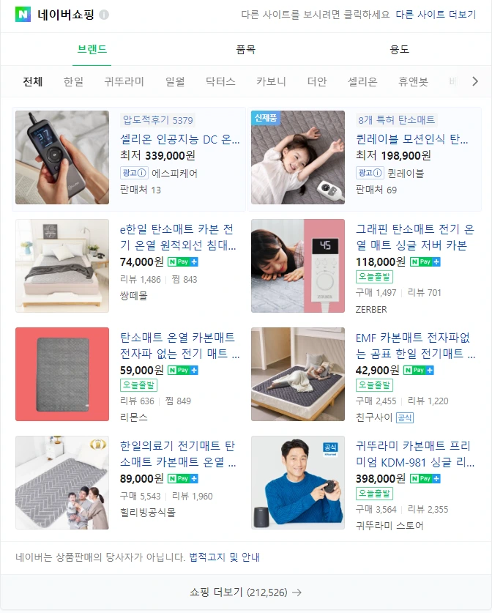Select the 귀뚜라미 brand filter

[124, 81]
